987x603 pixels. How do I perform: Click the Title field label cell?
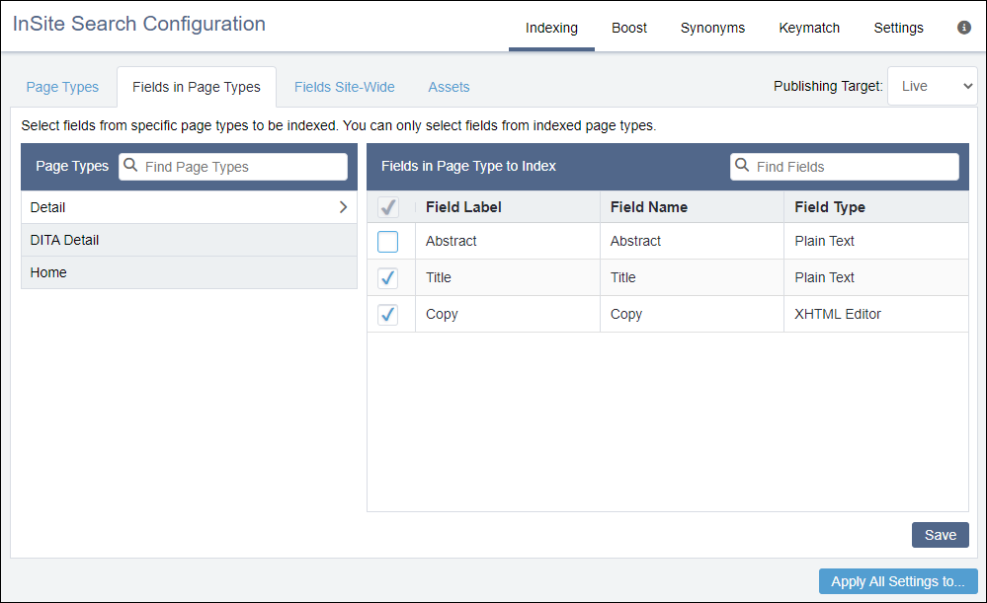point(508,278)
